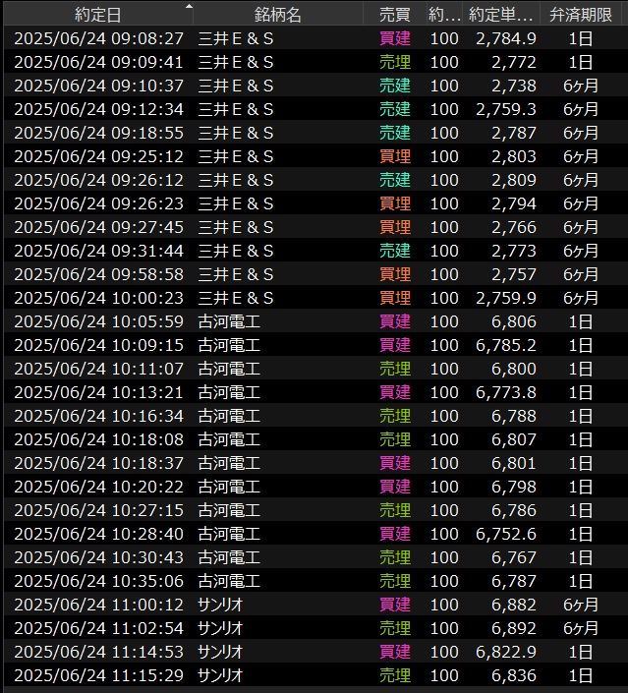
Task: Select the 09:08:27 execution timestamp
Action: [98, 38]
